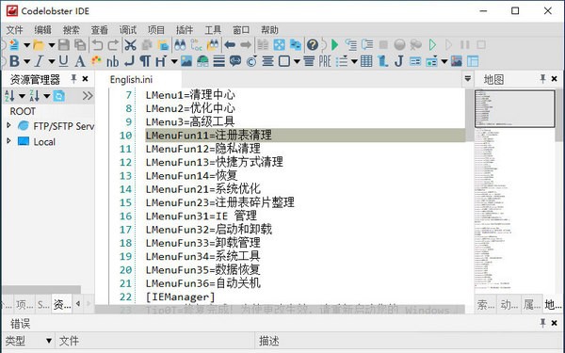Click the solid green Run button
Viewport: 565px width, 353px height.
[x=334, y=44]
